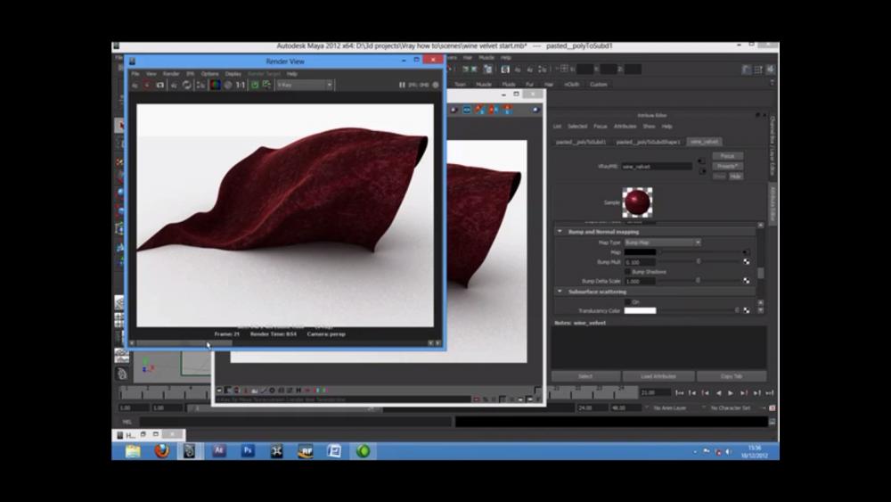Open Firefox from the taskbar

(161, 451)
